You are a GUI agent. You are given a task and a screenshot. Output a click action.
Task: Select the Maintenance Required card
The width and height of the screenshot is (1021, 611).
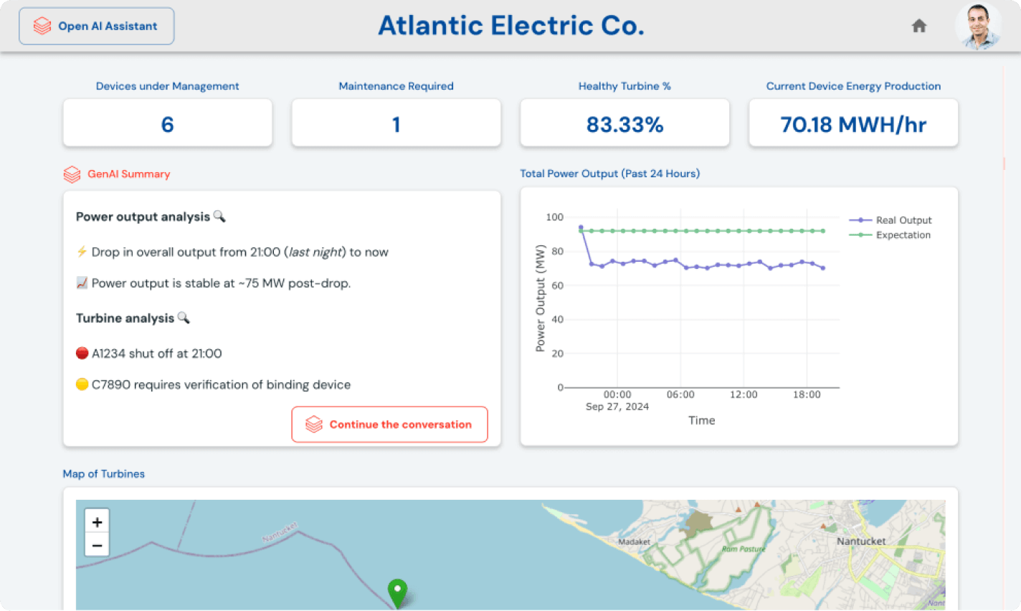396,123
